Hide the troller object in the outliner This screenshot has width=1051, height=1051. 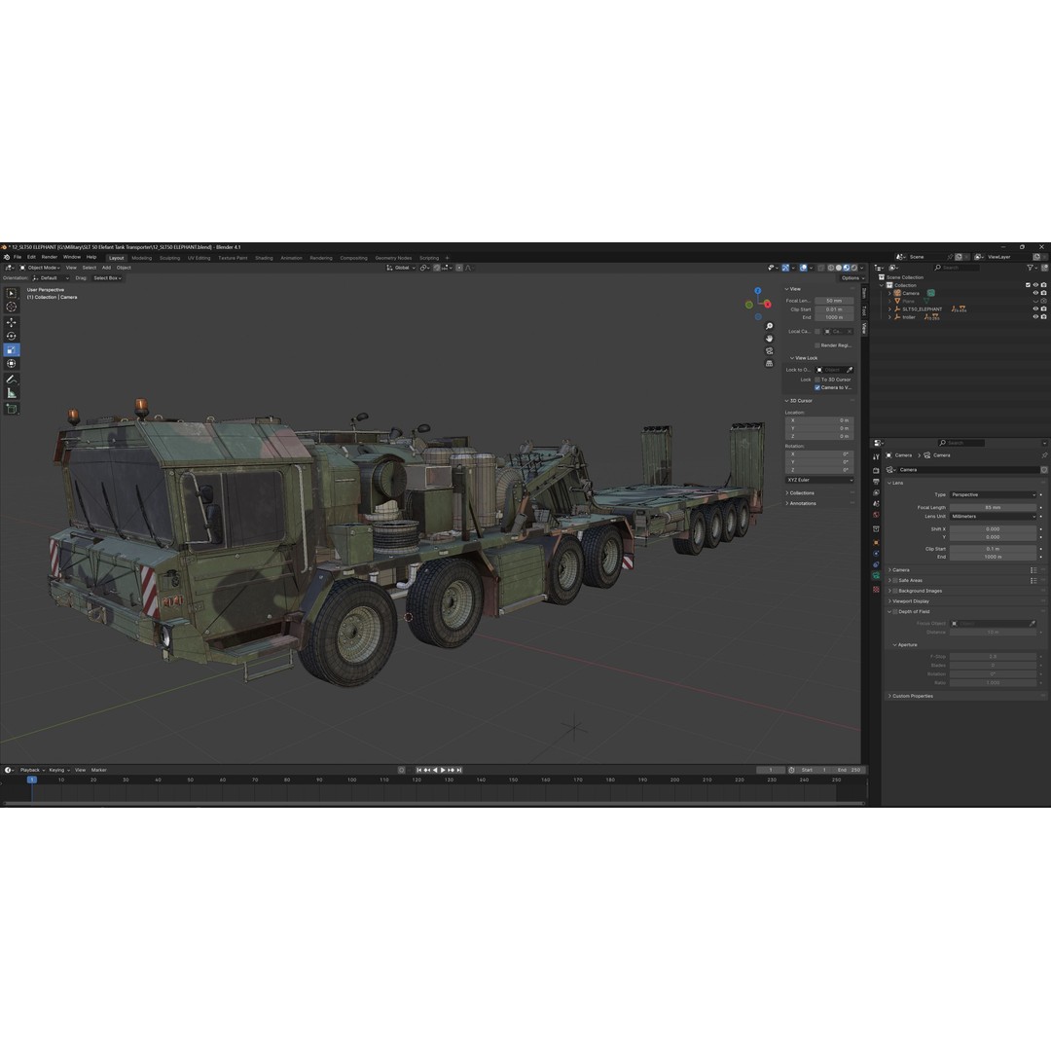[1035, 316]
